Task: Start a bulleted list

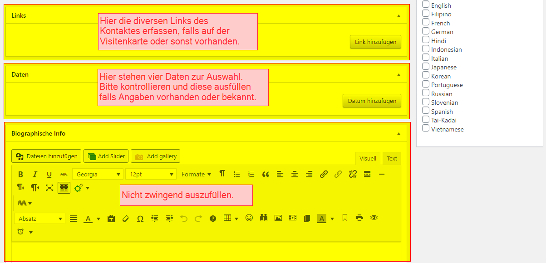Action: tap(236, 174)
